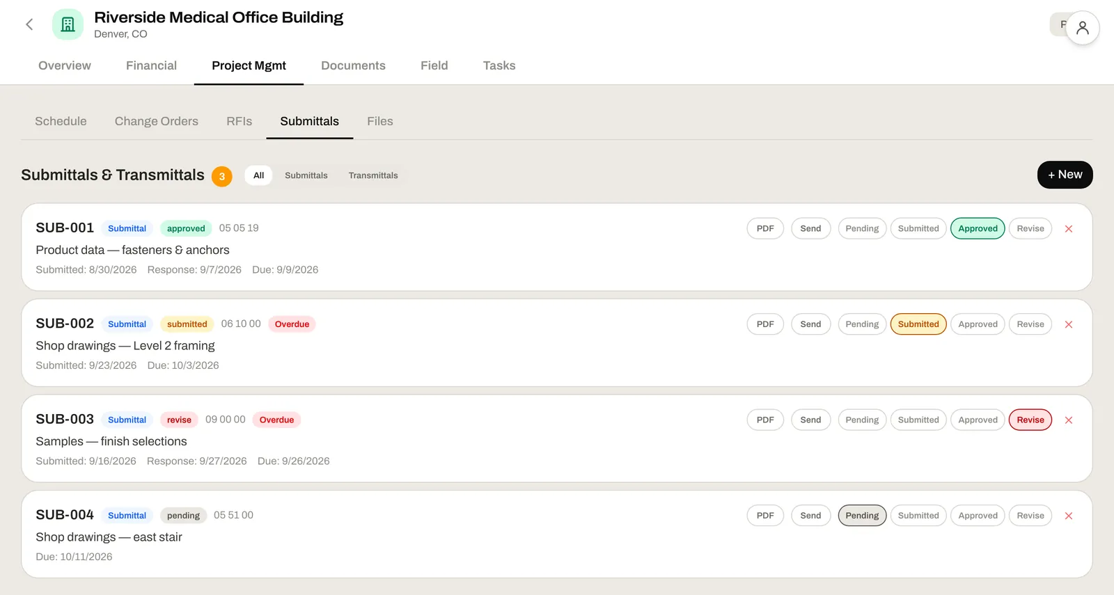Image resolution: width=1114 pixels, height=595 pixels.
Task: Send the SUB-001 submittal
Action: click(810, 228)
